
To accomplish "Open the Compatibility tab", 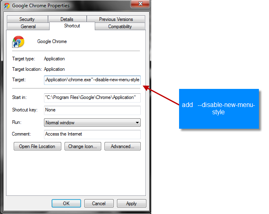I will tap(120, 27).
